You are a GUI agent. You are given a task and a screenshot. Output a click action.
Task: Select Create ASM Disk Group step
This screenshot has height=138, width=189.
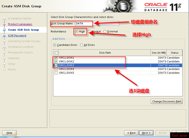[x=24, y=30]
